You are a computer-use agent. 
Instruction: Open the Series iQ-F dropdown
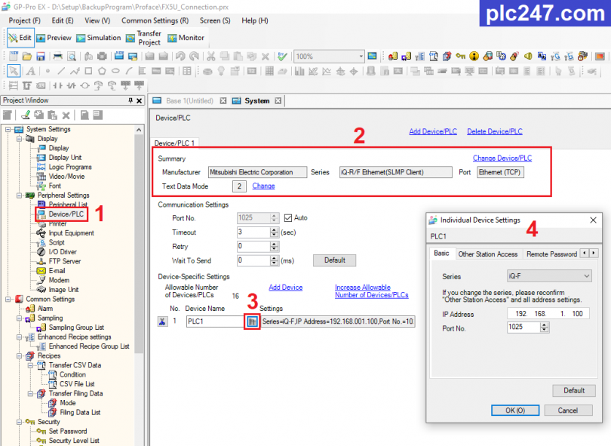(549, 276)
